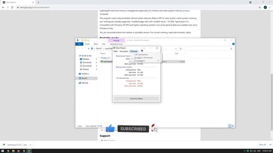Click the Очистить память button
This screenshot has width=273, height=153.
tap(136, 99)
